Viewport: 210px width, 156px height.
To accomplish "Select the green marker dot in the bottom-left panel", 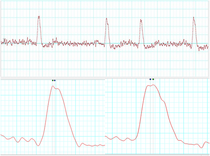I will [52, 80].
